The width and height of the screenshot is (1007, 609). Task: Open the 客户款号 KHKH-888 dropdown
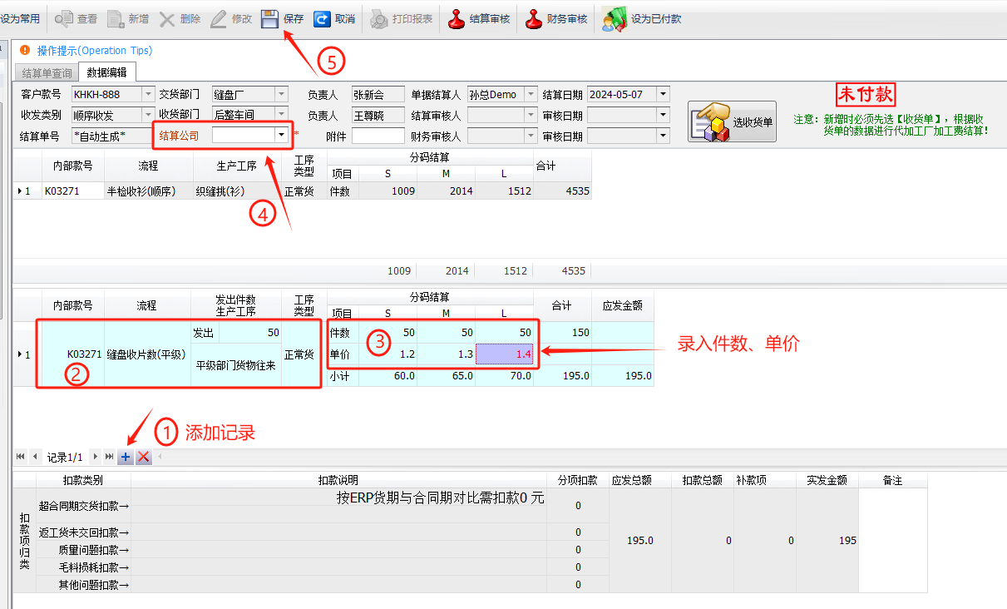[x=149, y=94]
